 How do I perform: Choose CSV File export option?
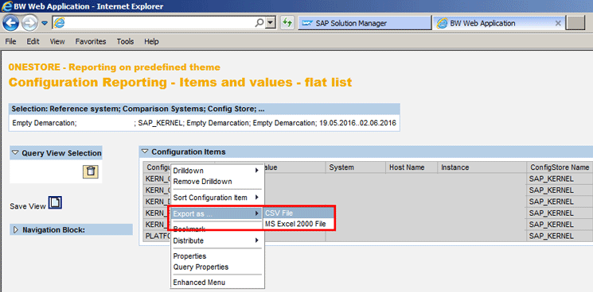[x=298, y=213]
